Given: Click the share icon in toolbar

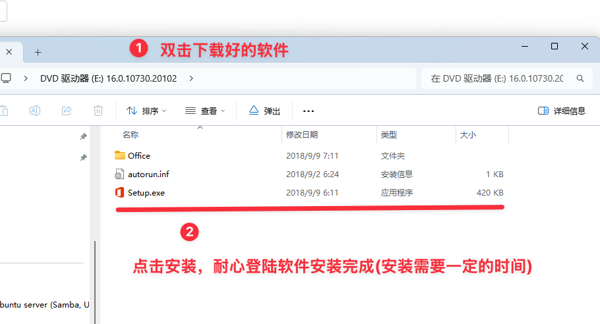Looking at the screenshot, I should [67, 111].
